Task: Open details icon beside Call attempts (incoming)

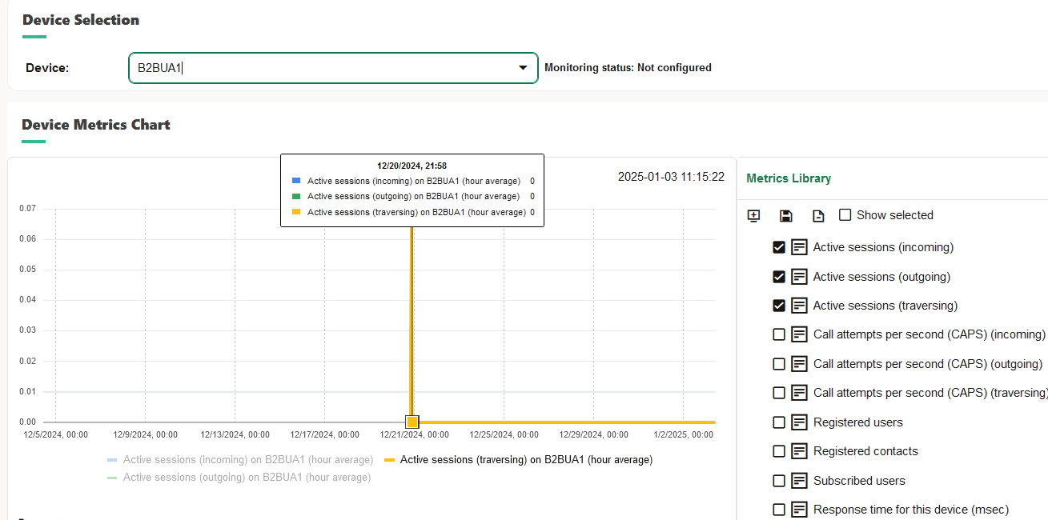Action: coord(798,334)
